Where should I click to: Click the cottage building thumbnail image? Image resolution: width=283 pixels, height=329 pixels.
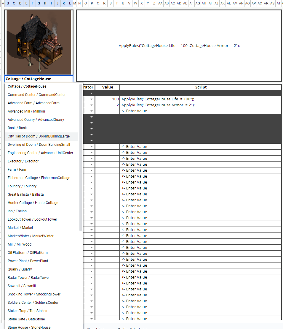click(39, 42)
